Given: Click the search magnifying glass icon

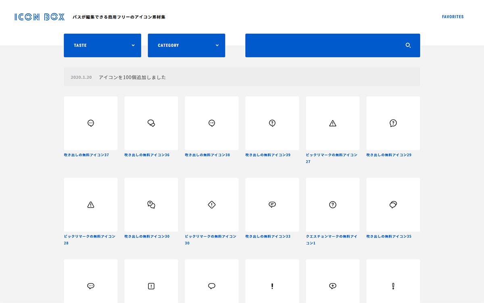Looking at the screenshot, I should click(x=408, y=45).
